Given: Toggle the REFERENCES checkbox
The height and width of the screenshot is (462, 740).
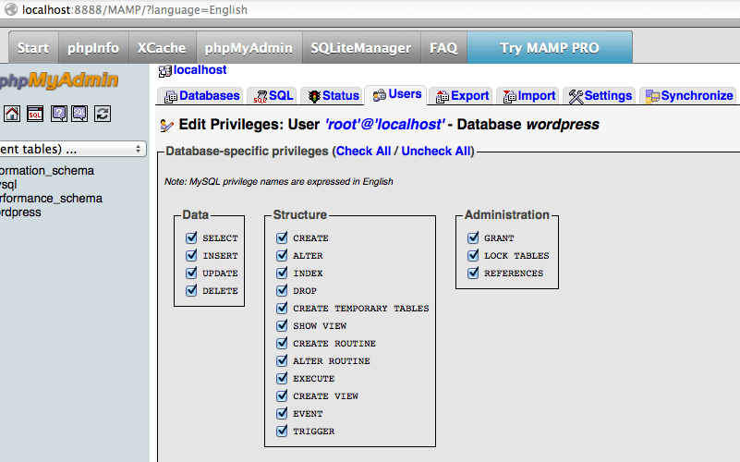Looking at the screenshot, I should pos(473,273).
